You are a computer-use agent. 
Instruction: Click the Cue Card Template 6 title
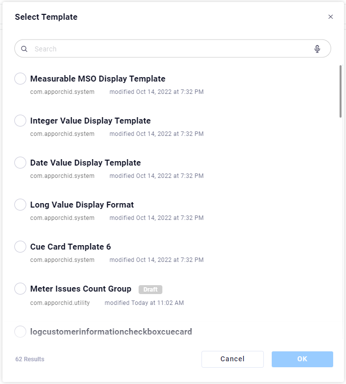tap(70, 247)
